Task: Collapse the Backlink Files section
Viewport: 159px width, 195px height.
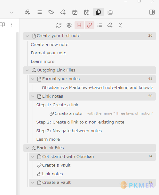Action: pos(27,148)
